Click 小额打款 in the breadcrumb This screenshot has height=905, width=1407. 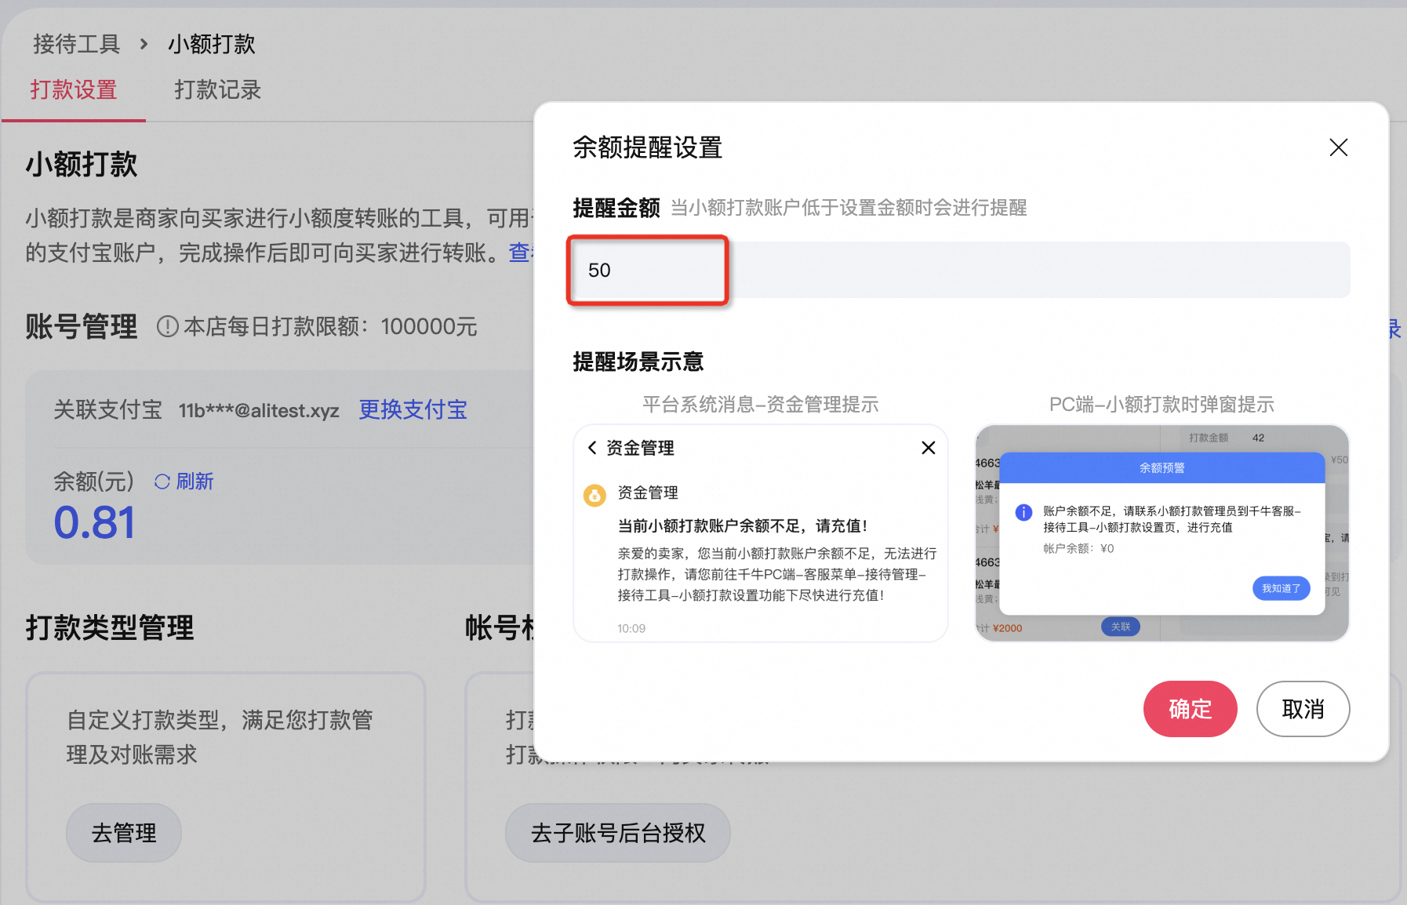pyautogui.click(x=212, y=45)
